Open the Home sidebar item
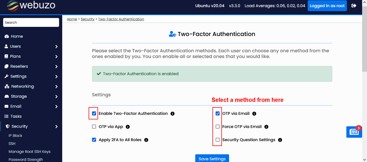The width and height of the screenshot is (367, 162). pos(17,36)
